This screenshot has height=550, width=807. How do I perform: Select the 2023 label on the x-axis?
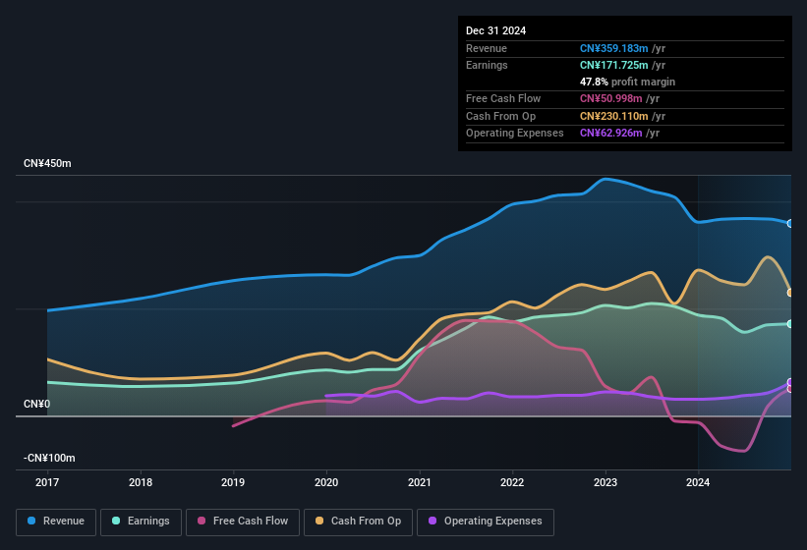click(x=605, y=482)
